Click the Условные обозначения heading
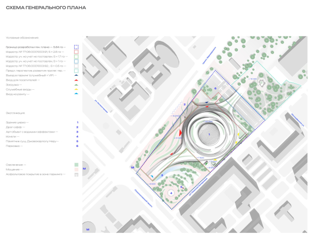 (22, 37)
